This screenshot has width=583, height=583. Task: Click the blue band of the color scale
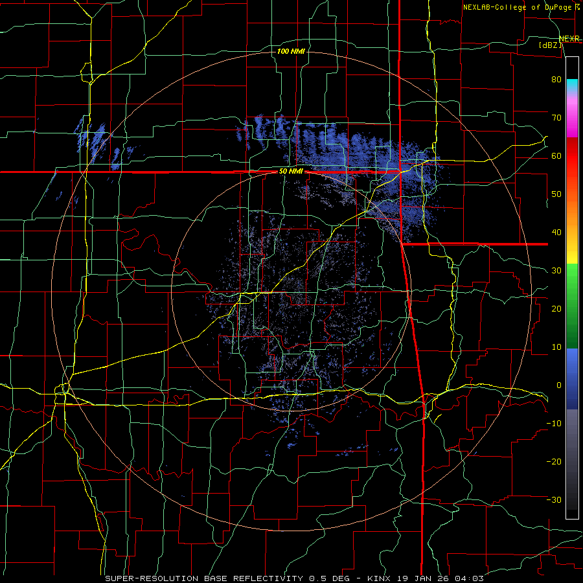click(x=572, y=378)
